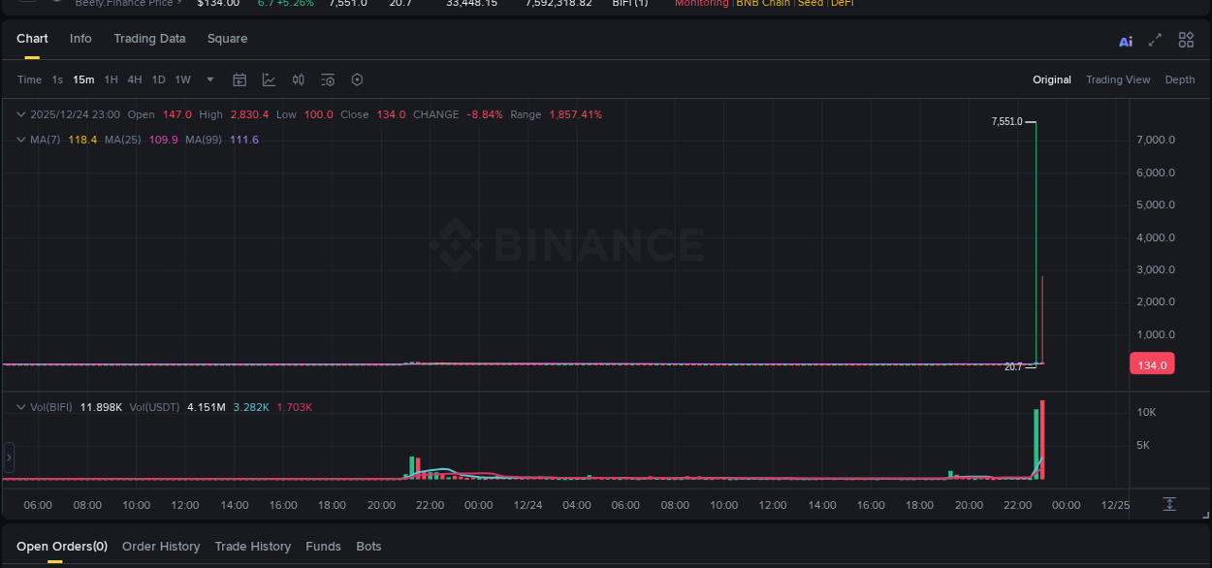Enter fullscreen chart mode
The height and width of the screenshot is (568, 1212).
(x=1155, y=40)
